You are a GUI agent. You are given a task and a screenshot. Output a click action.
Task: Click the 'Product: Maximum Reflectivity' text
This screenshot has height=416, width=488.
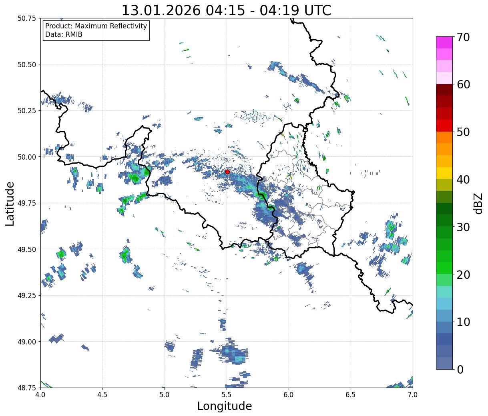pos(96,26)
